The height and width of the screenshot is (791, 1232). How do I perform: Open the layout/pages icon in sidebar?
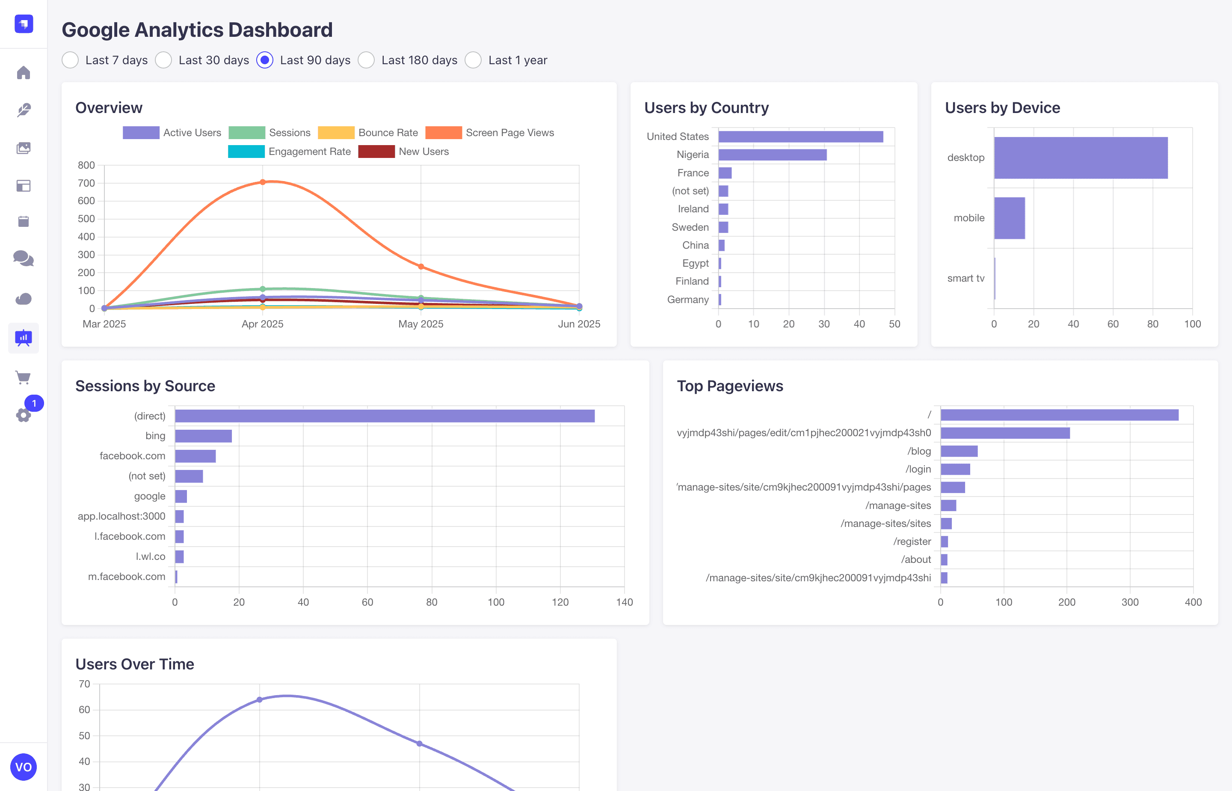click(24, 185)
